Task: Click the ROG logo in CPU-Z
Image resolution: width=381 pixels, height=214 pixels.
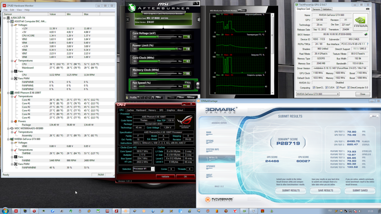Action: click(x=185, y=122)
